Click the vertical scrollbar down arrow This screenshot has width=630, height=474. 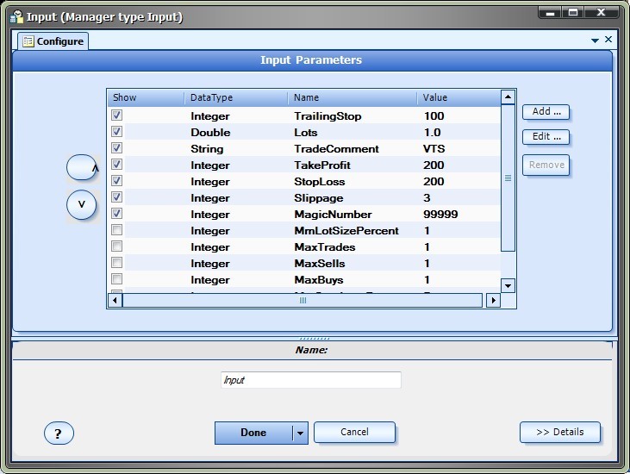click(x=508, y=286)
